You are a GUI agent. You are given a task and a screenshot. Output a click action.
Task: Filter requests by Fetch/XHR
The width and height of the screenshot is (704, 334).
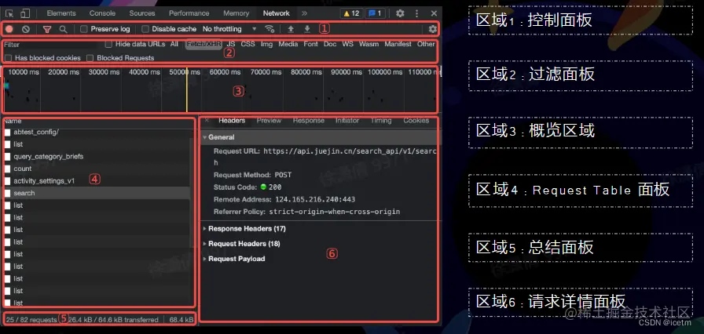pyautogui.click(x=203, y=45)
